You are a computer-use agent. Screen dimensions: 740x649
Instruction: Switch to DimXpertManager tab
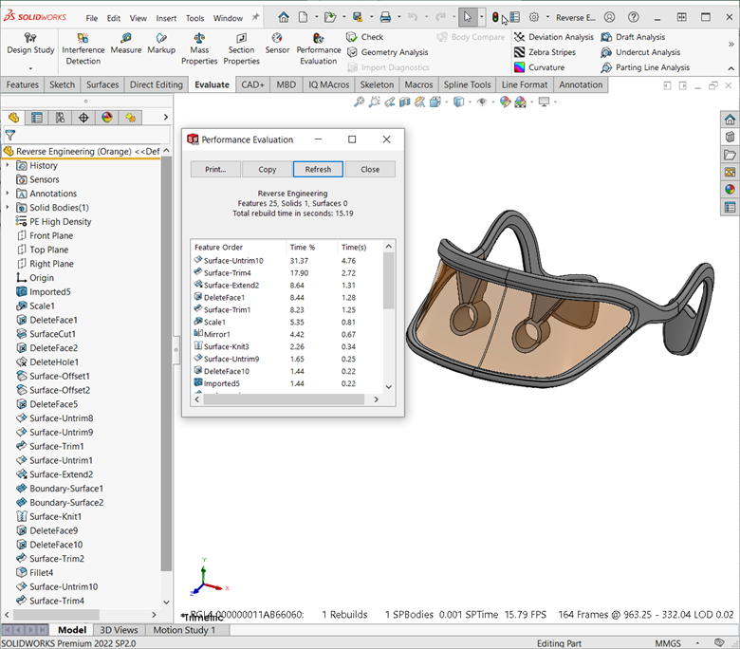(83, 118)
